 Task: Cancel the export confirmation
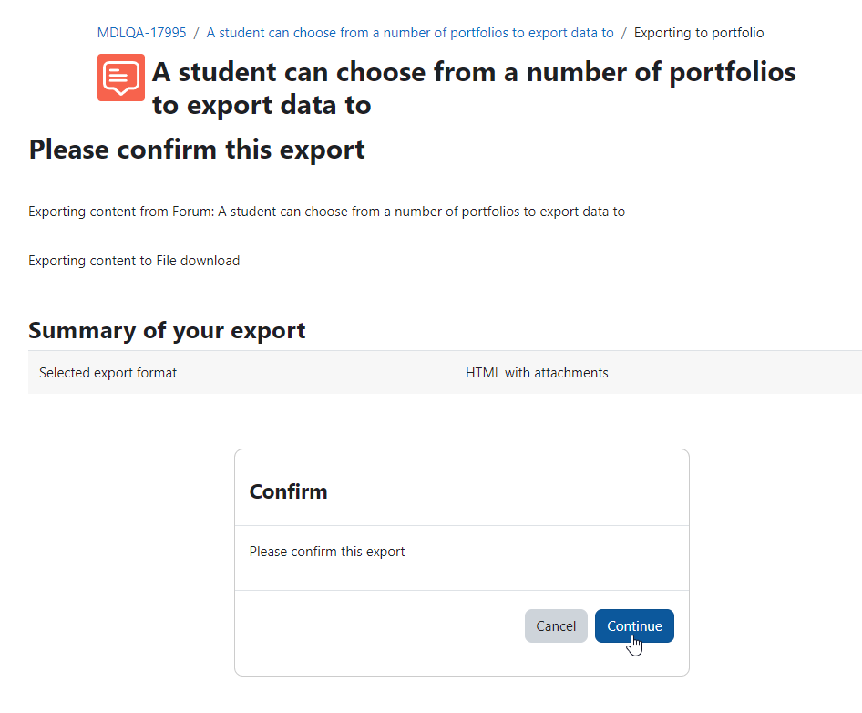556,626
